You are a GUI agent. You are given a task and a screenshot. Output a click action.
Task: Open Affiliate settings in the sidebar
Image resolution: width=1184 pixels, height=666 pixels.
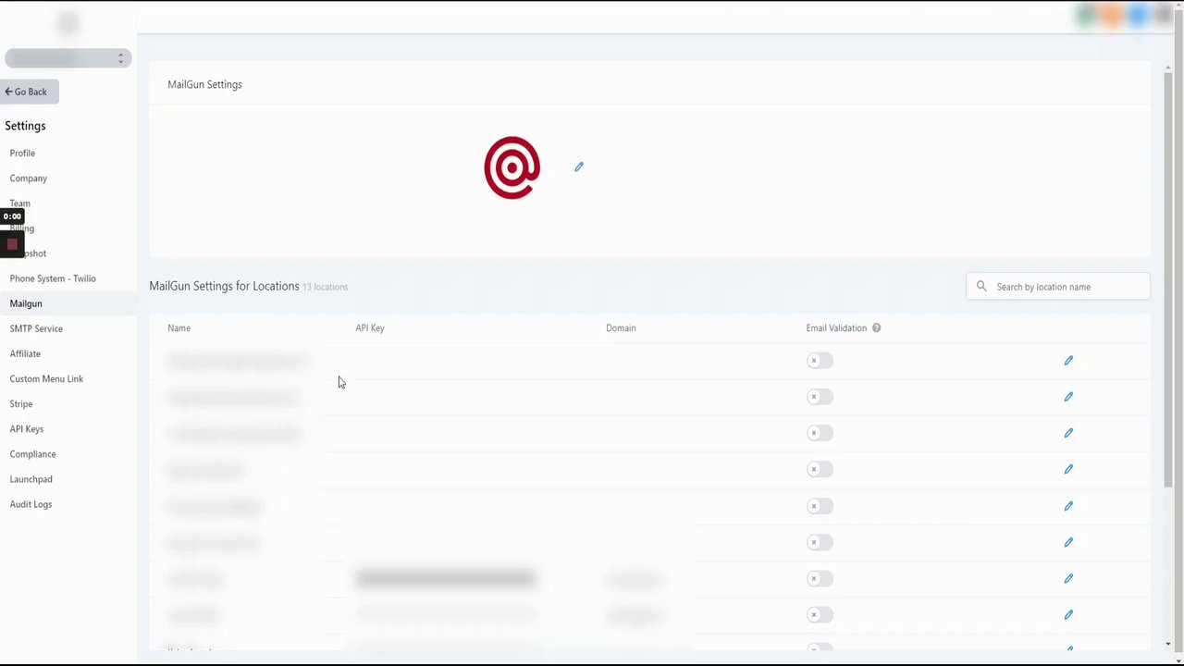coord(25,353)
